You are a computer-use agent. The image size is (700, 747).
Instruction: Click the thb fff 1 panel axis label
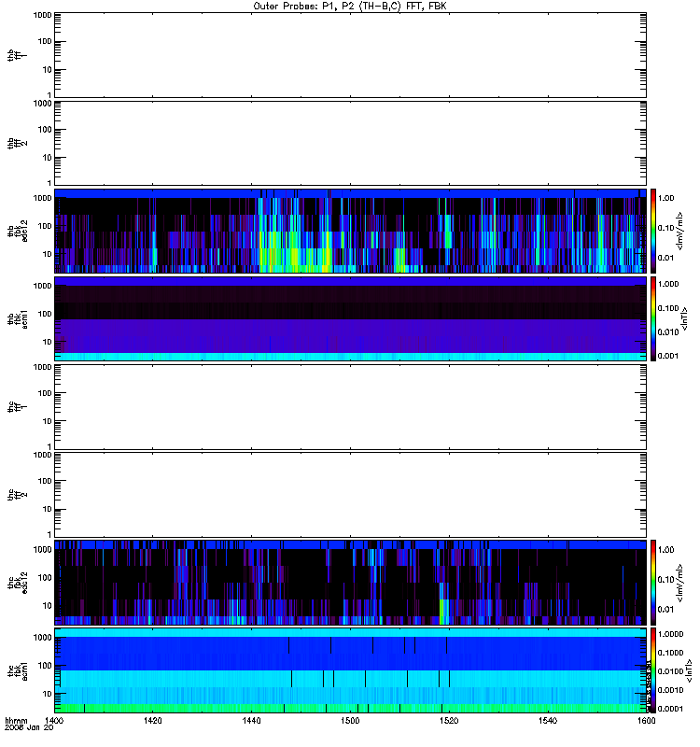pyautogui.click(x=17, y=55)
